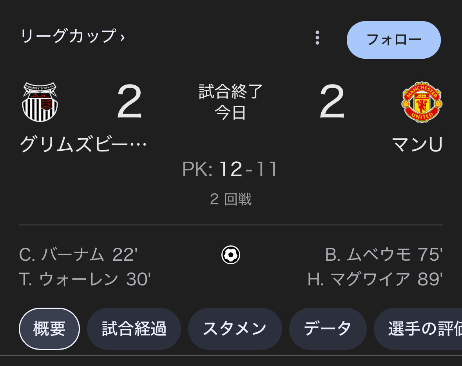Switch to the 試合経過 tab
Image resolution: width=462 pixels, height=366 pixels.
coord(134,328)
